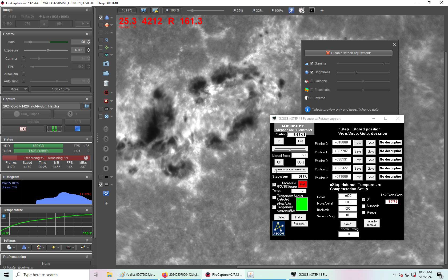Click Goto for Position 2
Viewport: 448px width, 280px height.
[x=371, y=160]
